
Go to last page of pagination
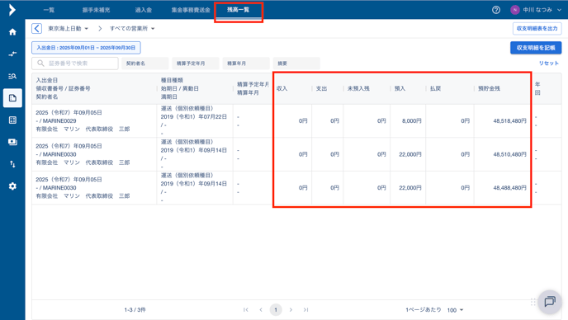click(305, 309)
